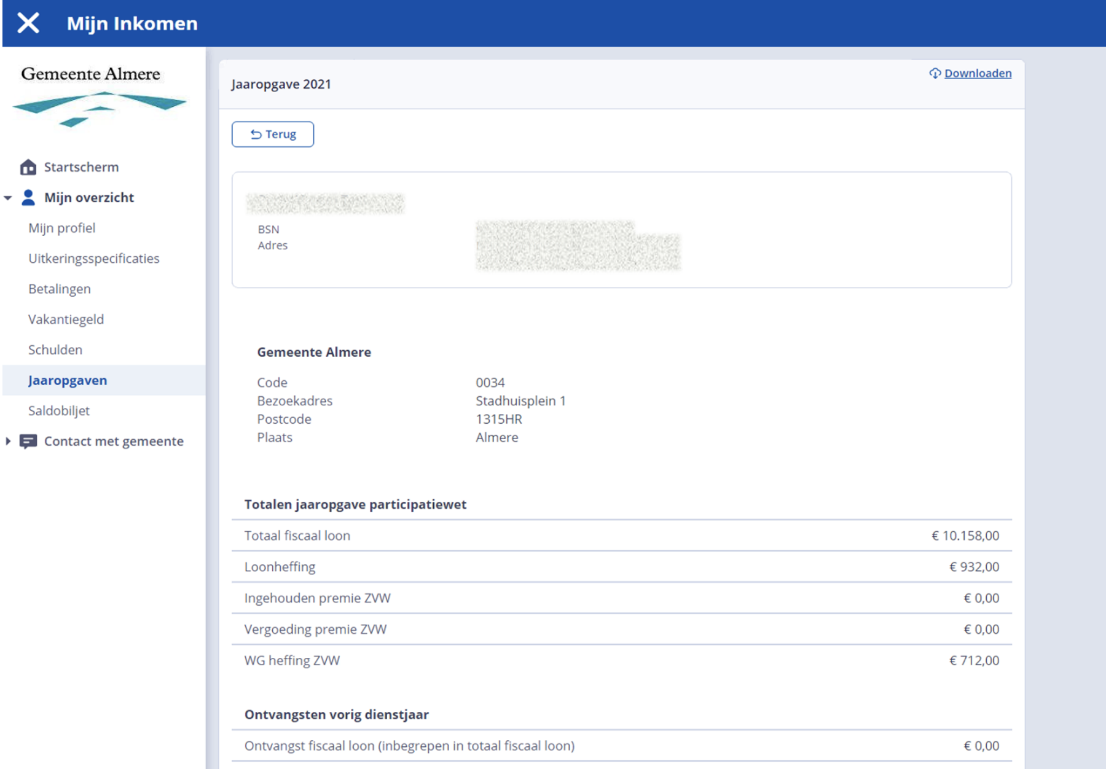Click the Contact met gemeente chat icon
Image resolution: width=1106 pixels, height=769 pixels.
coord(28,441)
